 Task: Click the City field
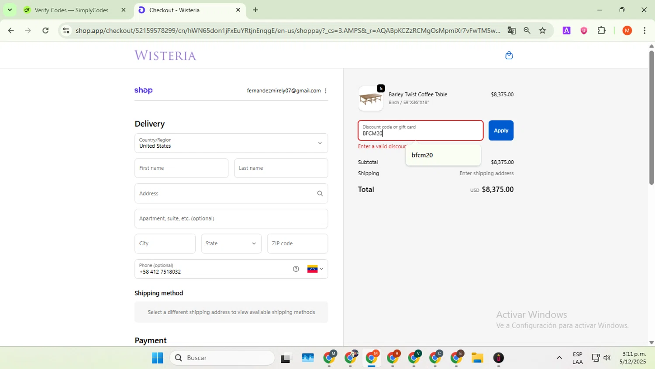tap(165, 244)
